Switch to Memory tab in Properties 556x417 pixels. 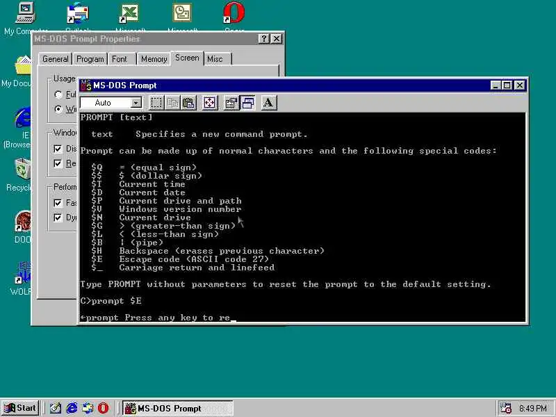point(154,59)
